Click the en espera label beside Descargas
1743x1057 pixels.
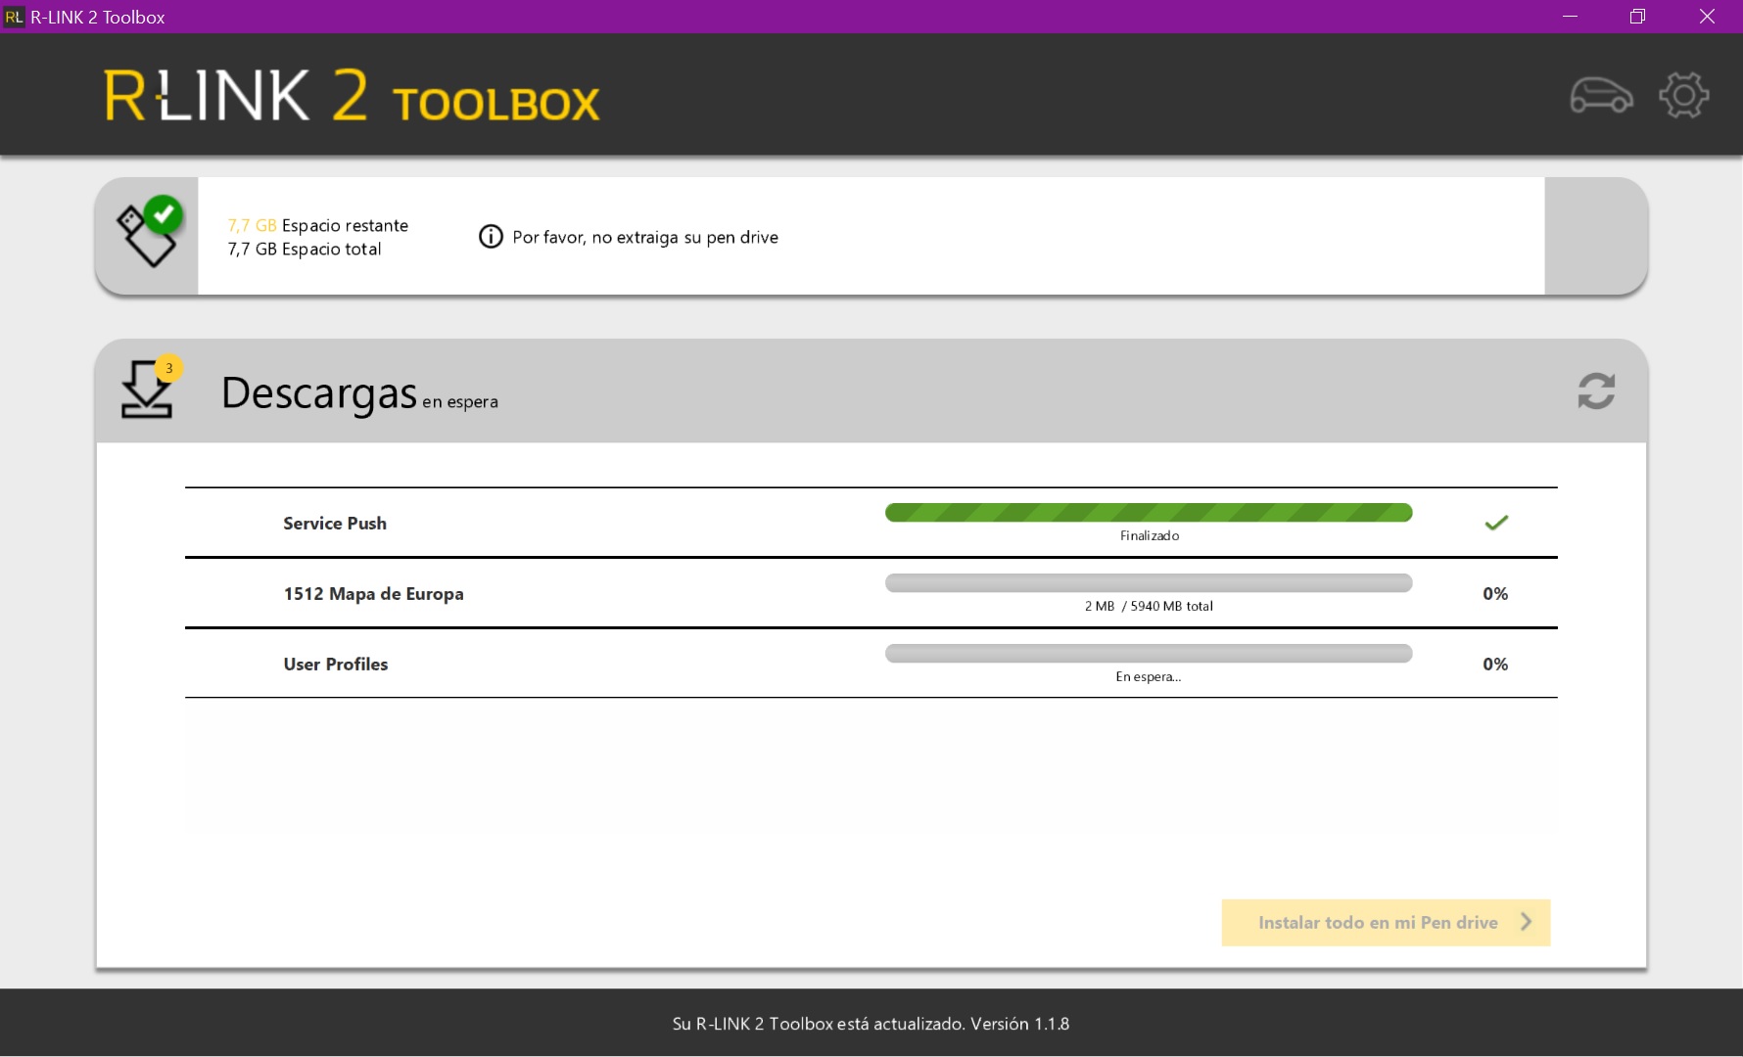(x=460, y=401)
